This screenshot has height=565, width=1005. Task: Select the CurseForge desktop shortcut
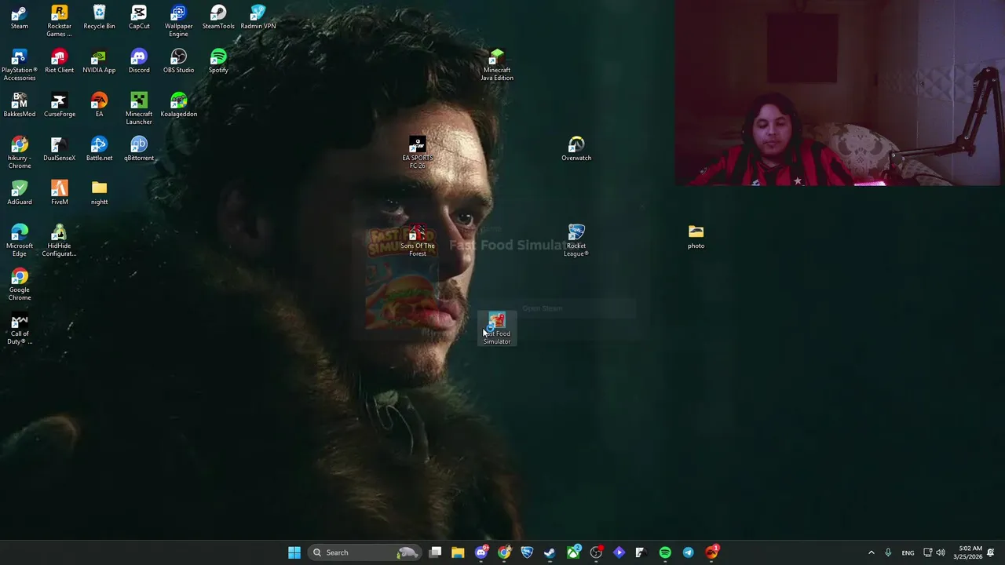59,105
